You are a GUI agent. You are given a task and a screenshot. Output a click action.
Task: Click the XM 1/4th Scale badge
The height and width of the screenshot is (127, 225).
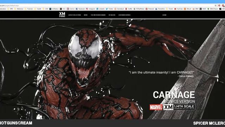(x=179, y=107)
